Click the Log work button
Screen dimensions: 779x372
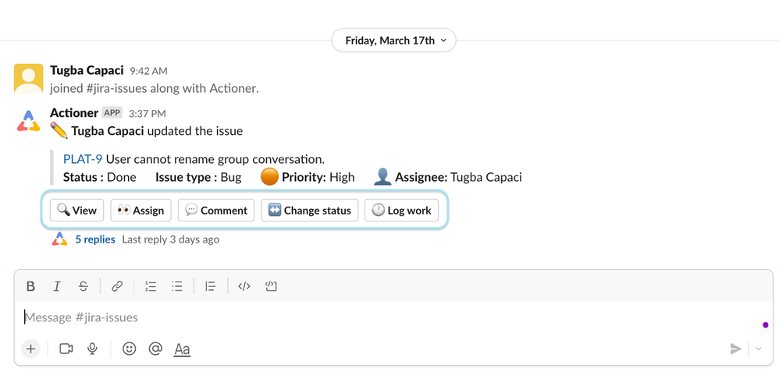[x=401, y=211]
